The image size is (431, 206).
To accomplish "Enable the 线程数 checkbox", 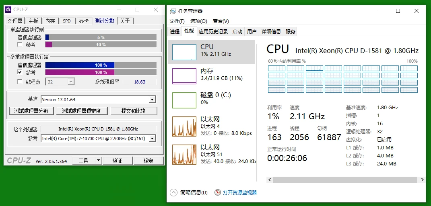I will pyautogui.click(x=20, y=82).
